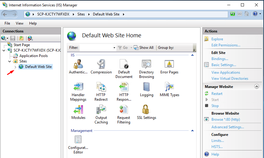The width and height of the screenshot is (264, 158).
Task: Click the Explore action link
Action: click(x=217, y=39)
